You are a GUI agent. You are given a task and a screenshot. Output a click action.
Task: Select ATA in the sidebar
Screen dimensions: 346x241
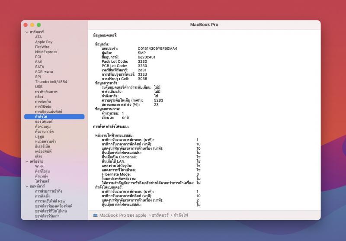(38, 37)
